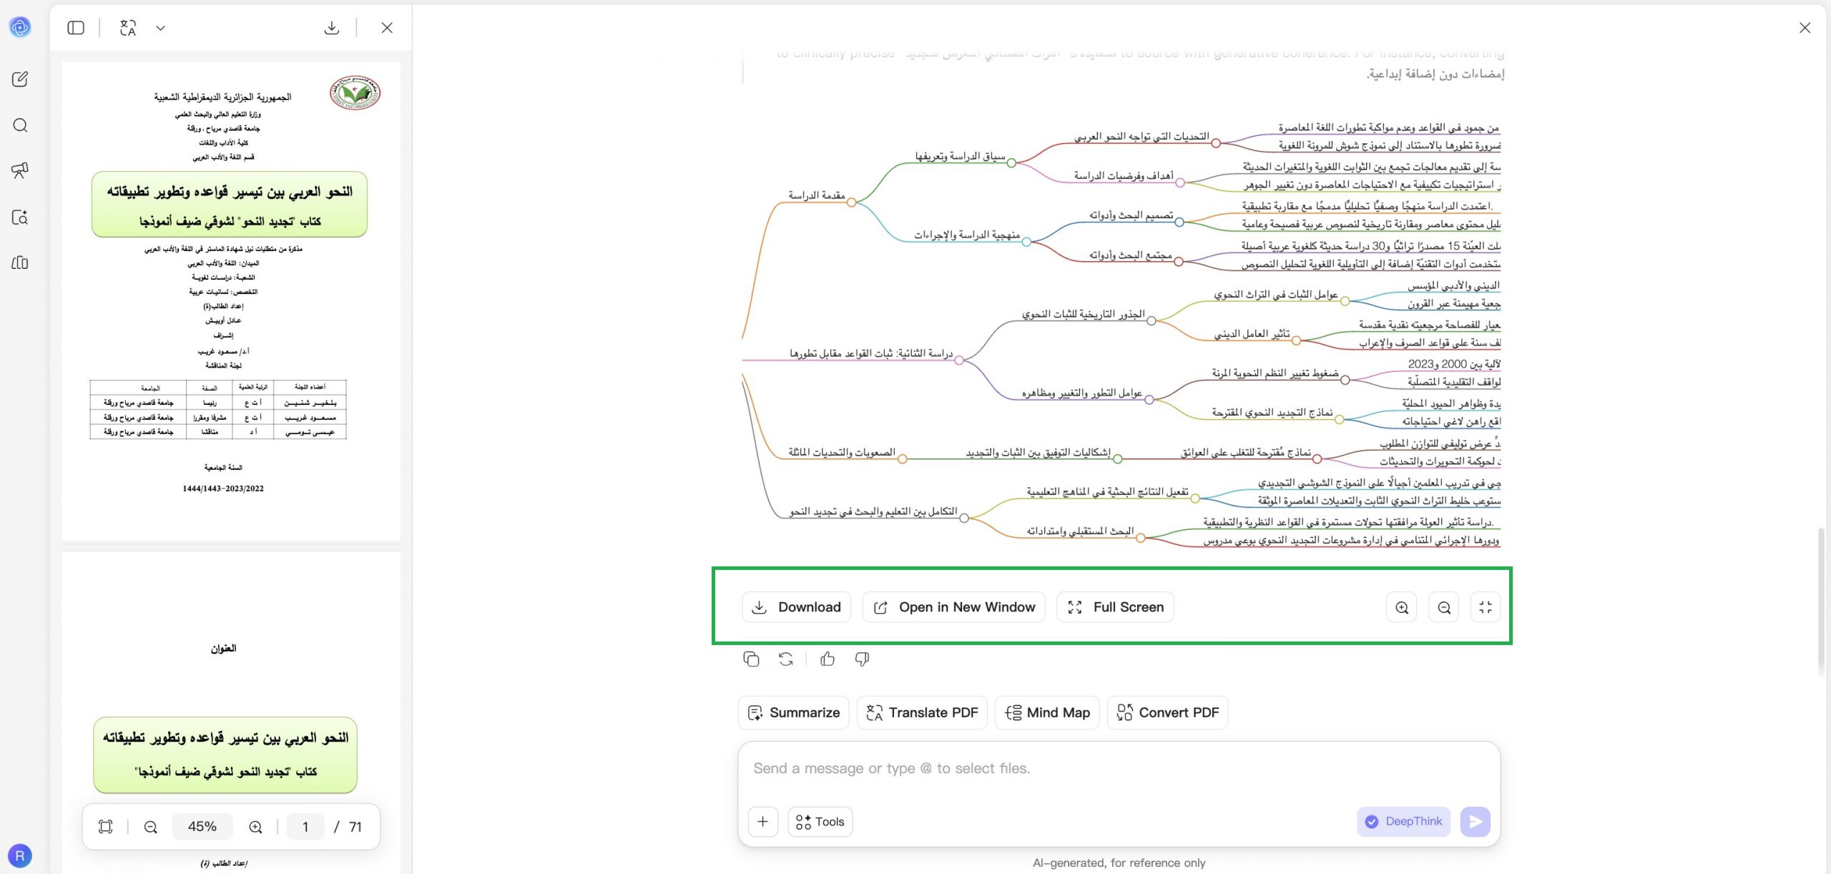Open the telescope discover icon in sidebar
Image resolution: width=1831 pixels, height=874 pixels.
(20, 170)
